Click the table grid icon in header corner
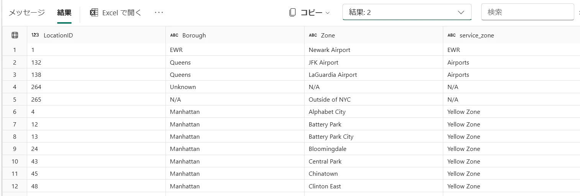 point(15,35)
